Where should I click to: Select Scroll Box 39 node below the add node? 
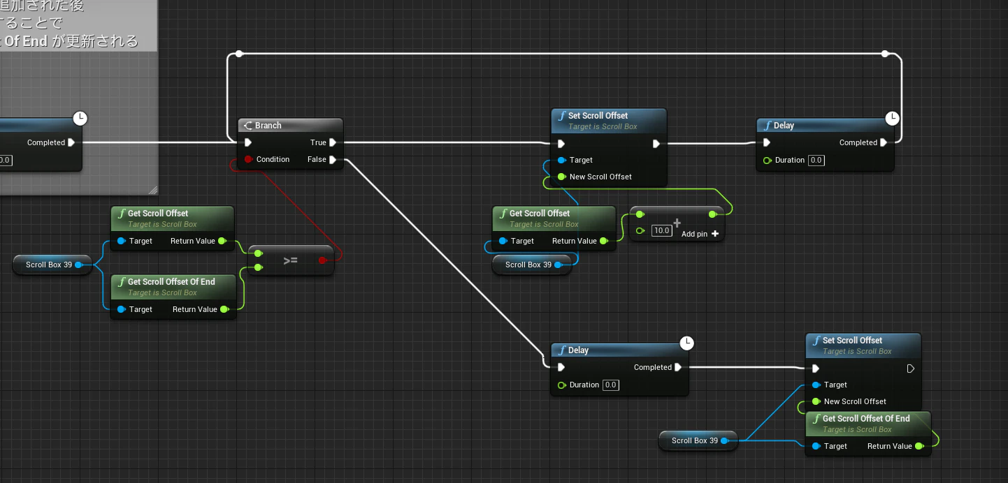point(532,265)
